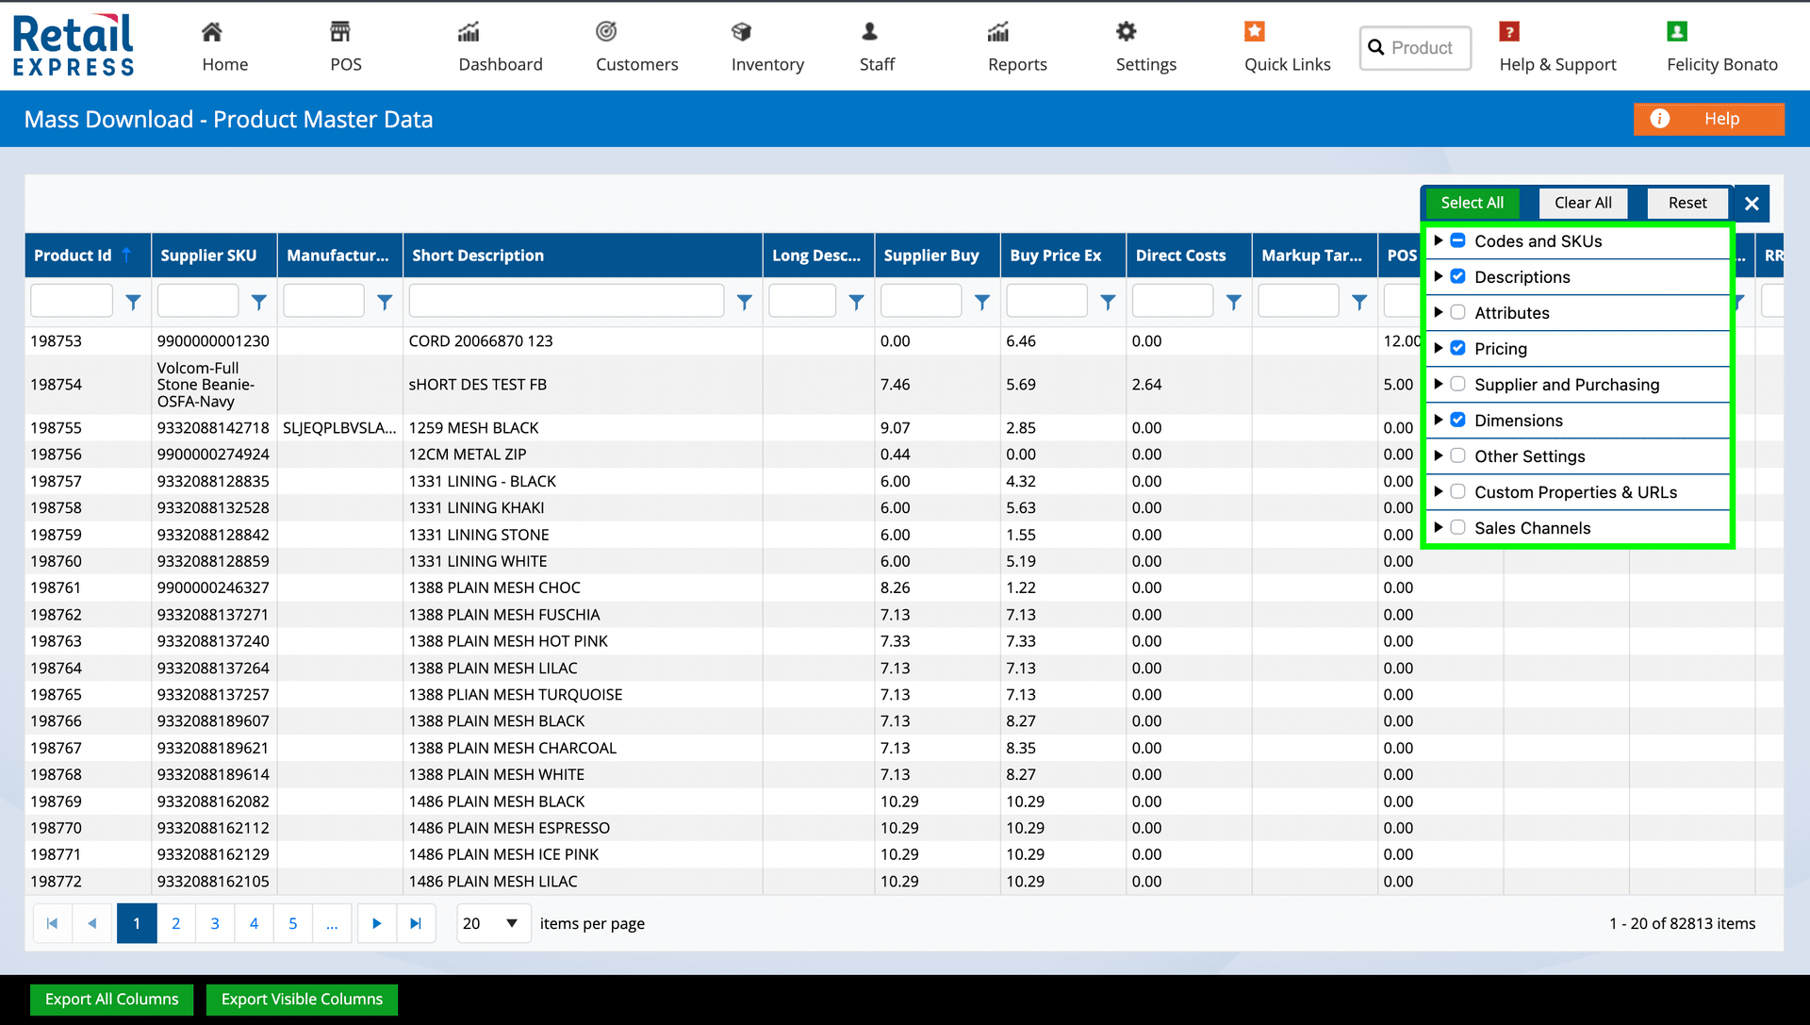This screenshot has width=1810, height=1025.
Task: Open the POS register icon
Action: coord(340,32)
